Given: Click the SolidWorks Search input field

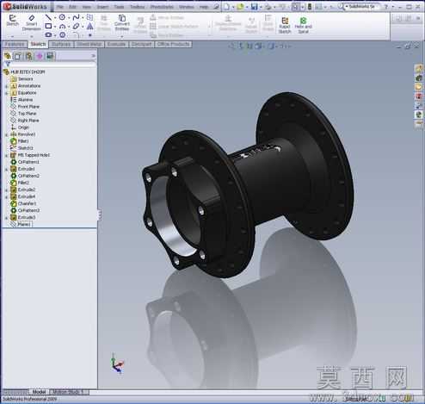Looking at the screenshot, I should 362,6.
